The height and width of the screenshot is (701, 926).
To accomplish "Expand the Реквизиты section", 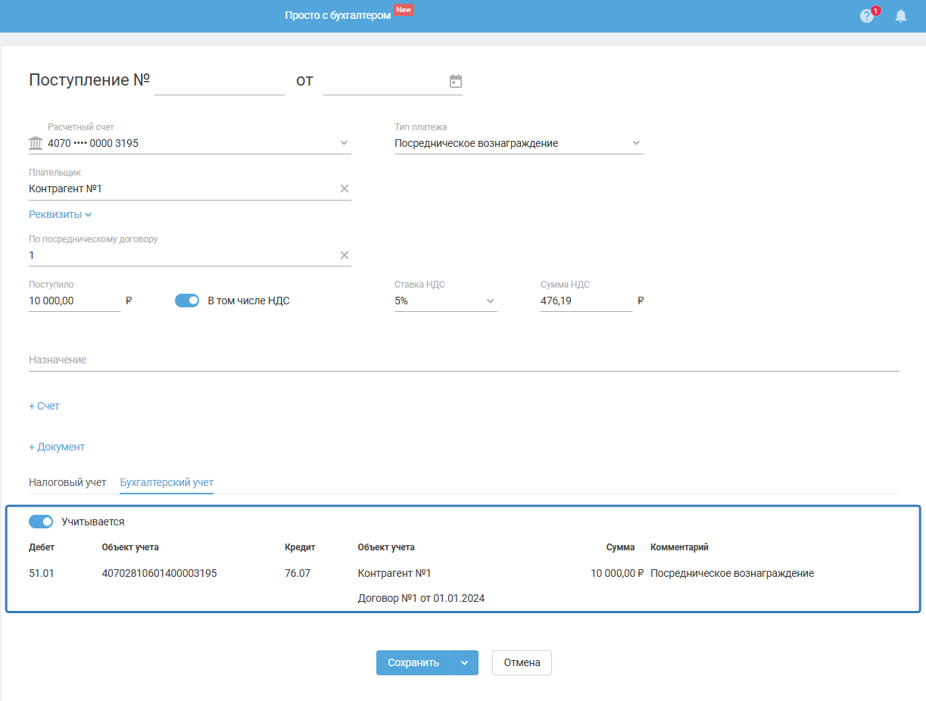I will tap(60, 214).
